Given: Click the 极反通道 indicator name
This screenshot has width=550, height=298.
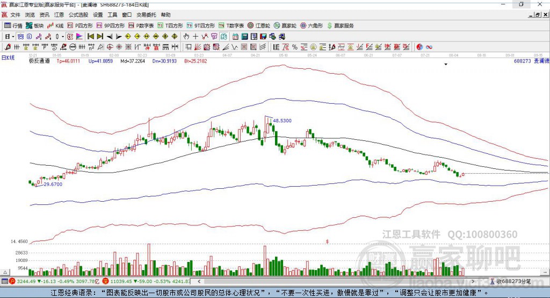Looking at the screenshot, I should (x=39, y=61).
